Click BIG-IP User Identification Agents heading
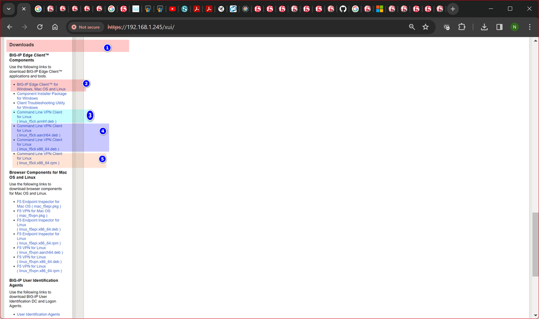The width and height of the screenshot is (539, 319). point(33,282)
